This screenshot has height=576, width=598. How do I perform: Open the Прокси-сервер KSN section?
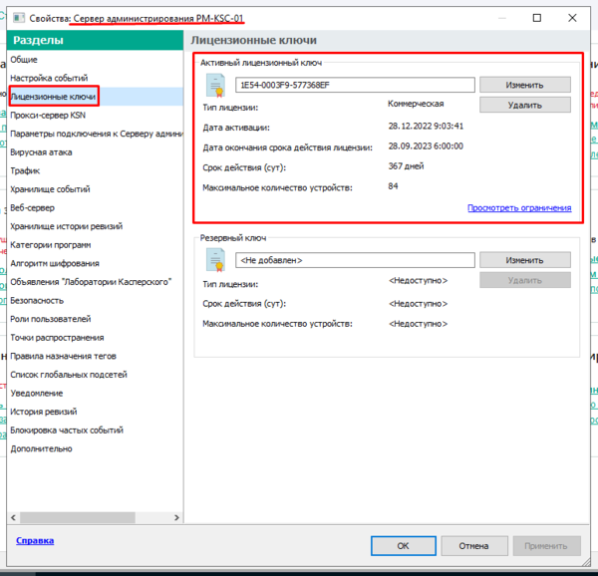pos(48,116)
